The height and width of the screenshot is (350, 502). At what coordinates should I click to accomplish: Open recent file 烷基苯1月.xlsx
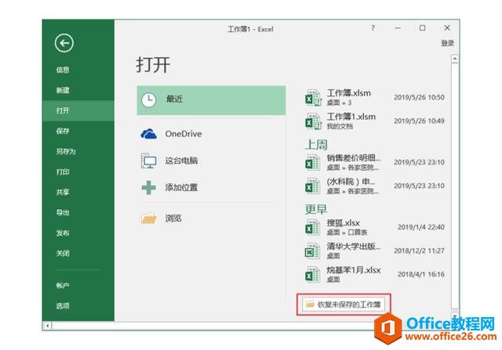tap(375, 275)
